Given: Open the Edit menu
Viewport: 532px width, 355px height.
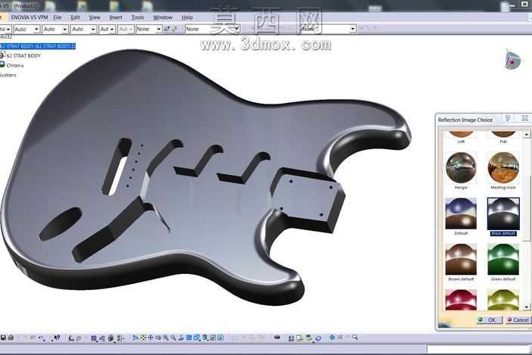Looking at the screenshot, I should (75, 17).
